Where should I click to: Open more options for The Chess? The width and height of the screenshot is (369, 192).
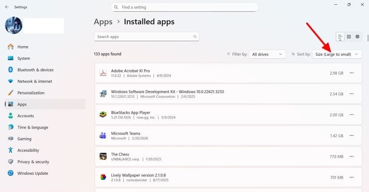tap(352, 157)
